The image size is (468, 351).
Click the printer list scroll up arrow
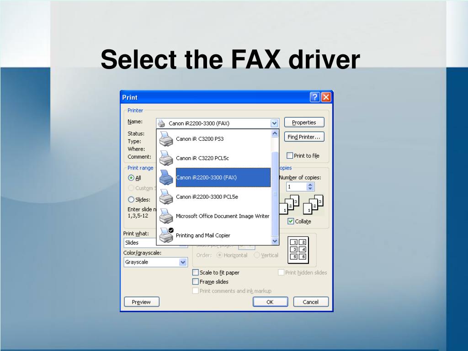[x=275, y=133]
